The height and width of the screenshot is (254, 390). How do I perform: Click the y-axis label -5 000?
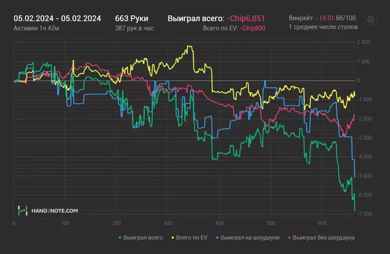(364, 175)
